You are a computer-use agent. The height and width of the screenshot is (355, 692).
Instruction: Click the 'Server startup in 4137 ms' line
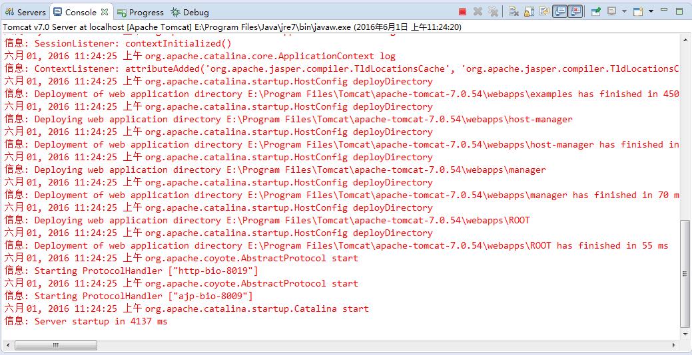click(86, 321)
